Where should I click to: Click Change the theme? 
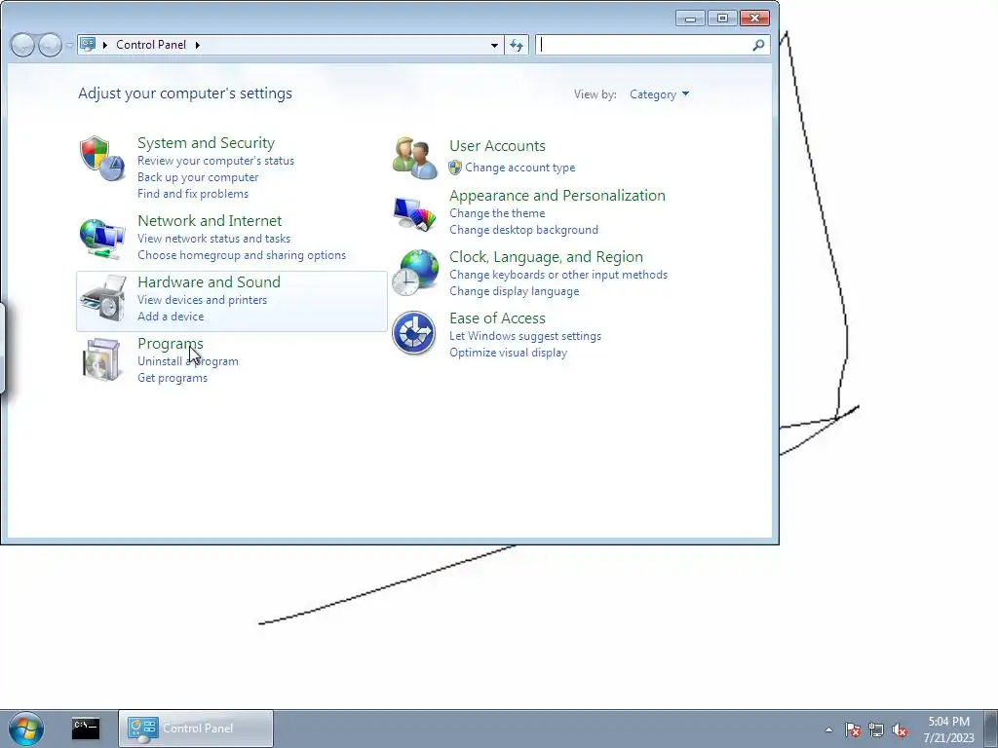click(x=497, y=213)
